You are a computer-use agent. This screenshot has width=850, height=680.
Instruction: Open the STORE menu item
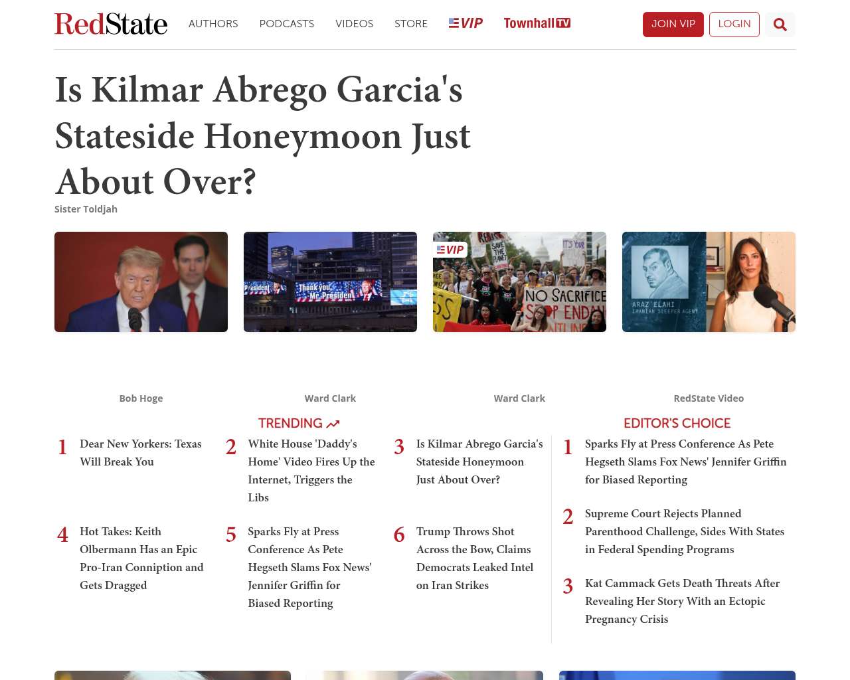pyautogui.click(x=411, y=24)
